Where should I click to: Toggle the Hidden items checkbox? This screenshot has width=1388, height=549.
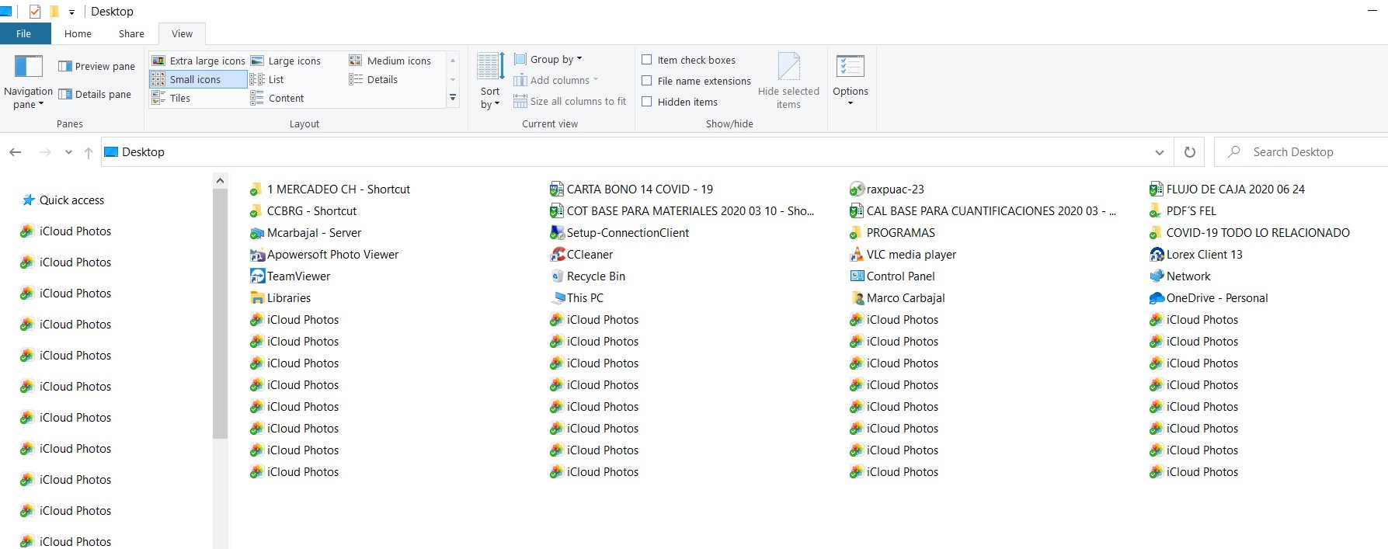[x=646, y=102]
